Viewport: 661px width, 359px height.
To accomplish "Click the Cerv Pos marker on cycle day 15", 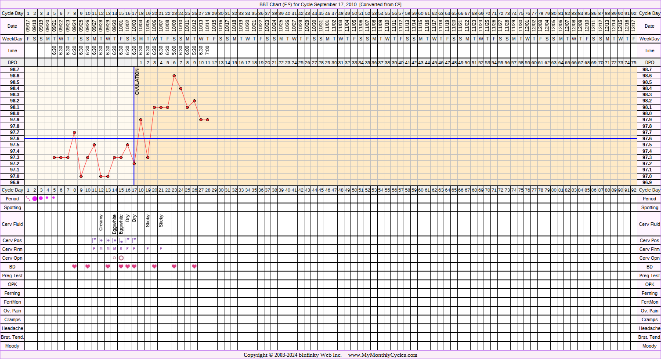I will (x=121, y=241).
